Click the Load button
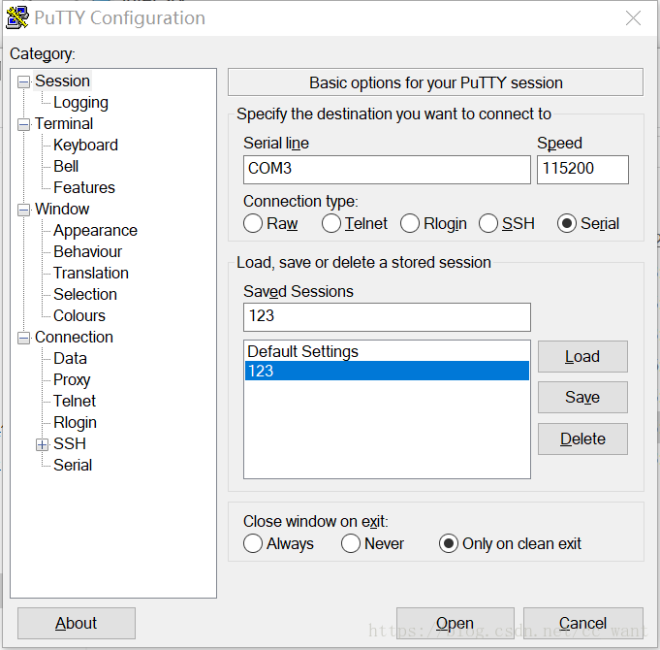The width and height of the screenshot is (660, 650). pyautogui.click(x=582, y=356)
